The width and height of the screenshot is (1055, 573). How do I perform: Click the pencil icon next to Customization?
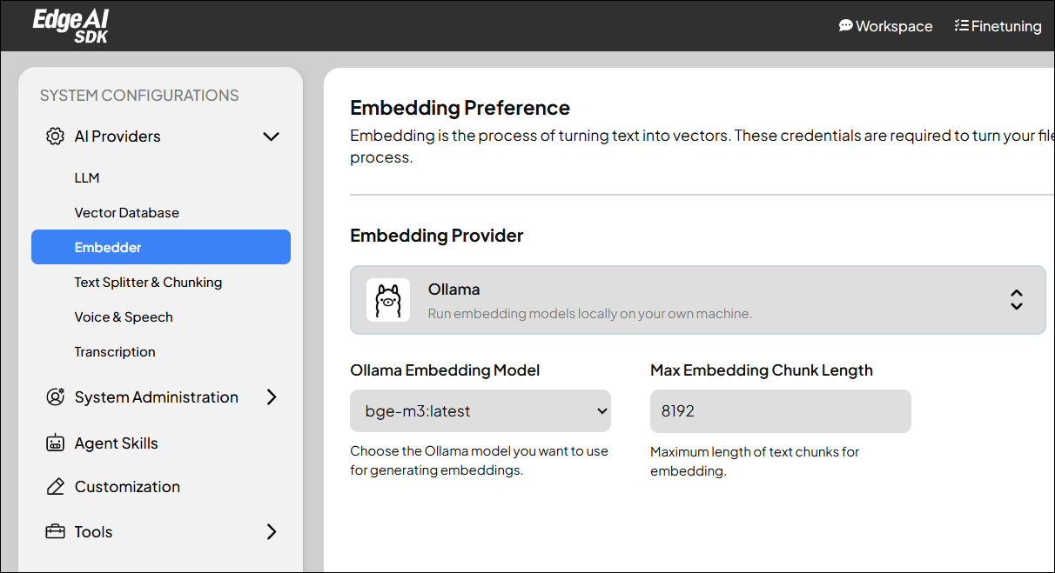(x=55, y=486)
